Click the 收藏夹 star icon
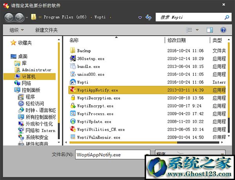The height and width of the screenshot is (180, 235). coord(13,43)
